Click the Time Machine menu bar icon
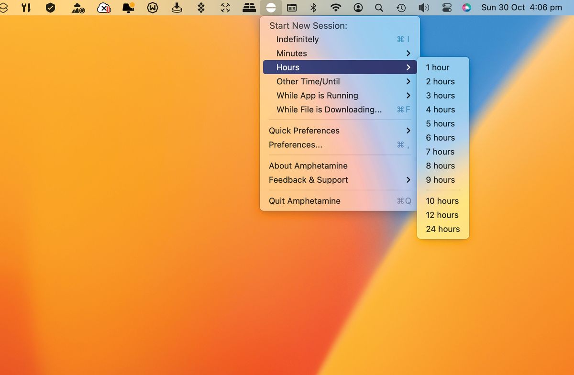The height and width of the screenshot is (375, 574). click(401, 8)
